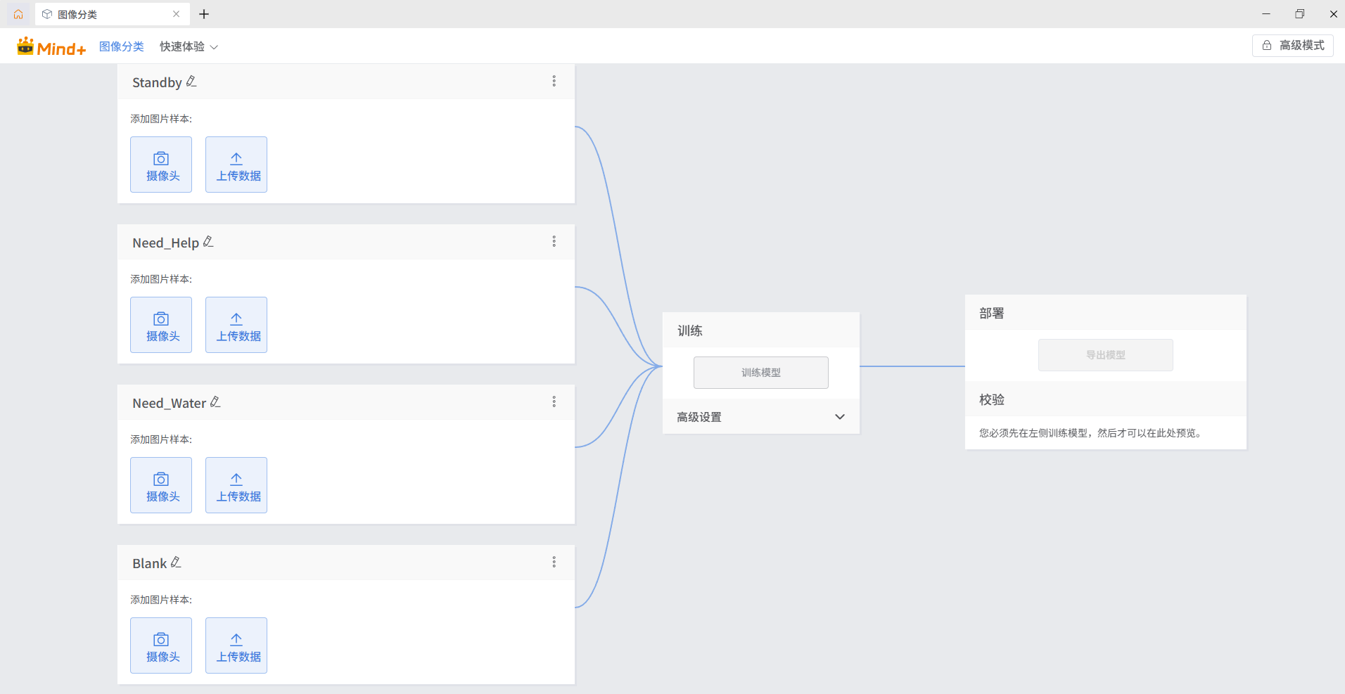Select the 图像分类 menu item
The height and width of the screenshot is (694, 1345).
click(122, 46)
